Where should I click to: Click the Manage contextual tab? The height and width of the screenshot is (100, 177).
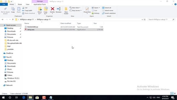[x=40, y=1]
